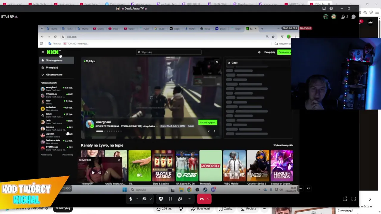
Task: Open Trainwreckstv channel in recommended list
Action: (x=57, y=141)
